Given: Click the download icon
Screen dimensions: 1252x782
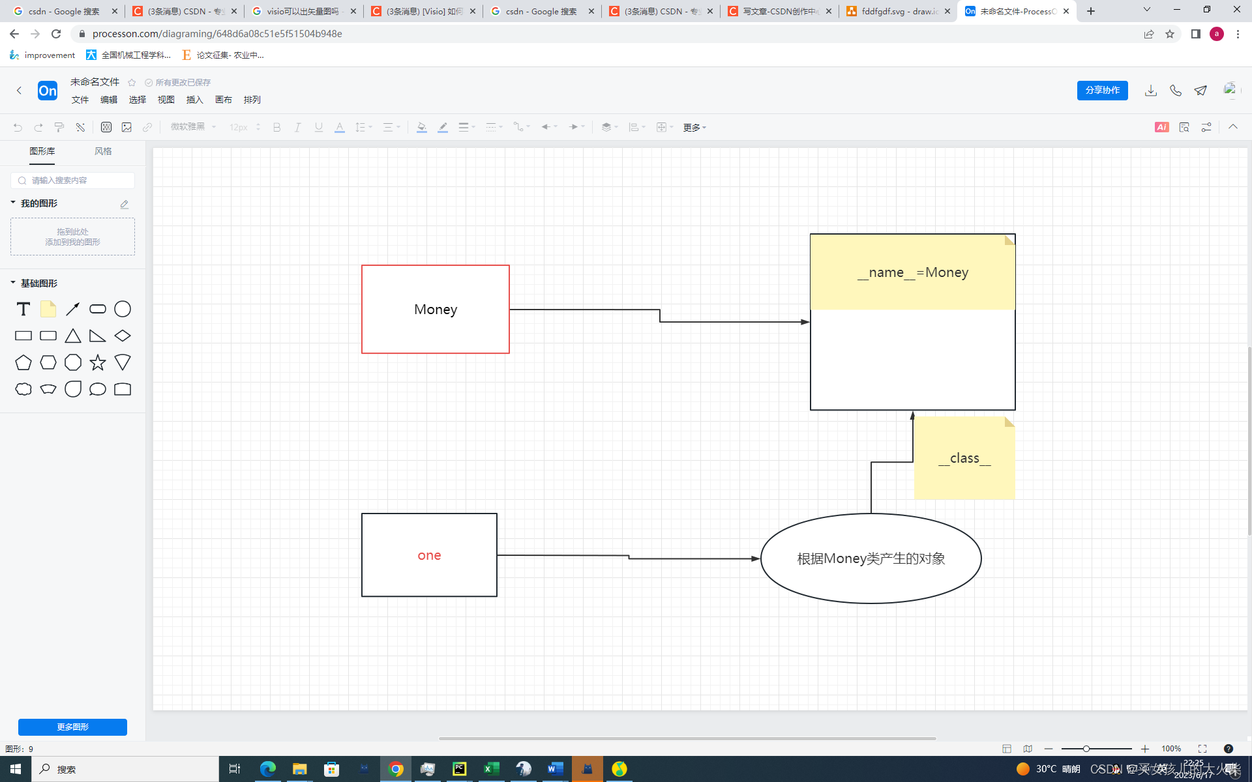Looking at the screenshot, I should (1150, 91).
